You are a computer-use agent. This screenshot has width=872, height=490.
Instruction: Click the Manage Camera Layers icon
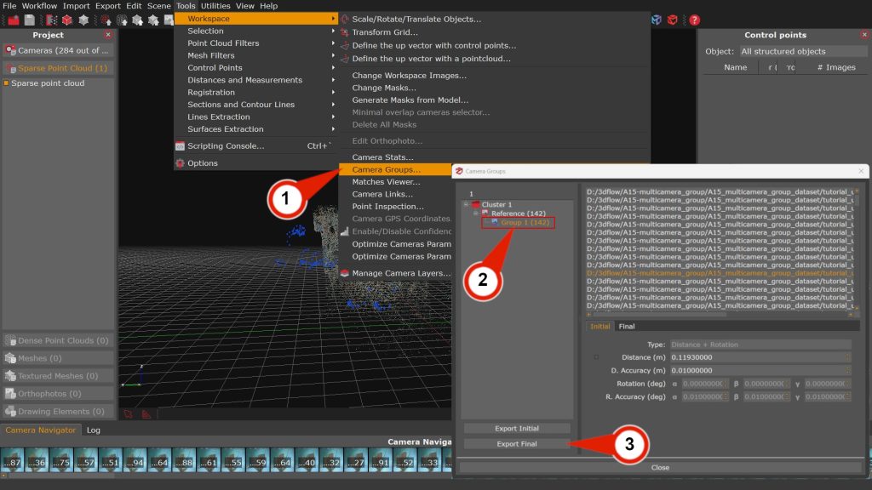click(x=345, y=273)
